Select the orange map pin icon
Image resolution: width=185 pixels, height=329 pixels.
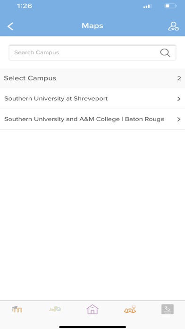(x=130, y=309)
